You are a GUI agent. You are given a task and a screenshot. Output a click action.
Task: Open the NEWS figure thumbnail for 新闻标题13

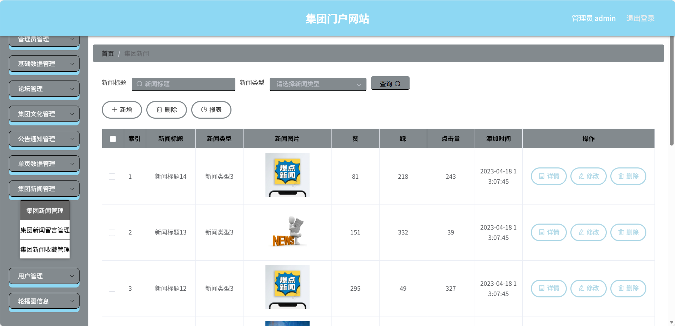point(287,231)
